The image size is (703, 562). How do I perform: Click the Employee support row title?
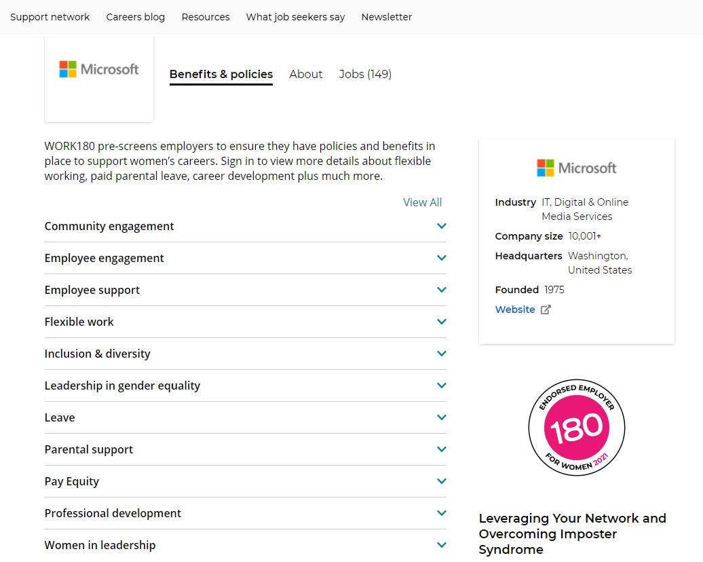tap(92, 290)
